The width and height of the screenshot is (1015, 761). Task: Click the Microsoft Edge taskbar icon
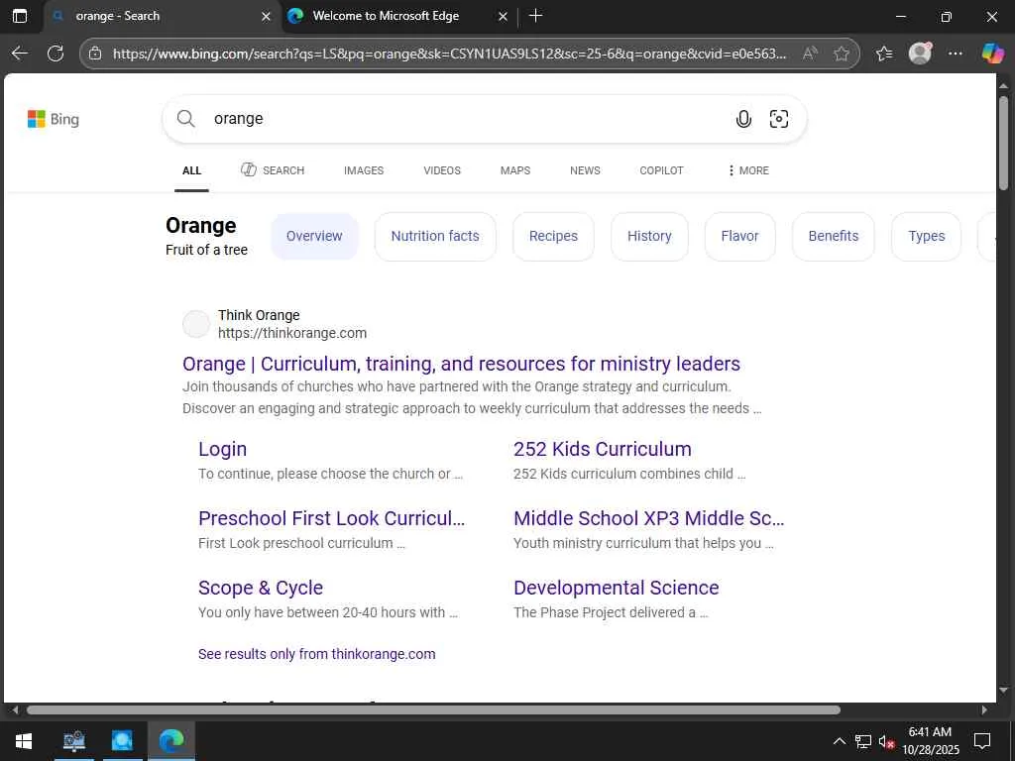click(x=170, y=741)
